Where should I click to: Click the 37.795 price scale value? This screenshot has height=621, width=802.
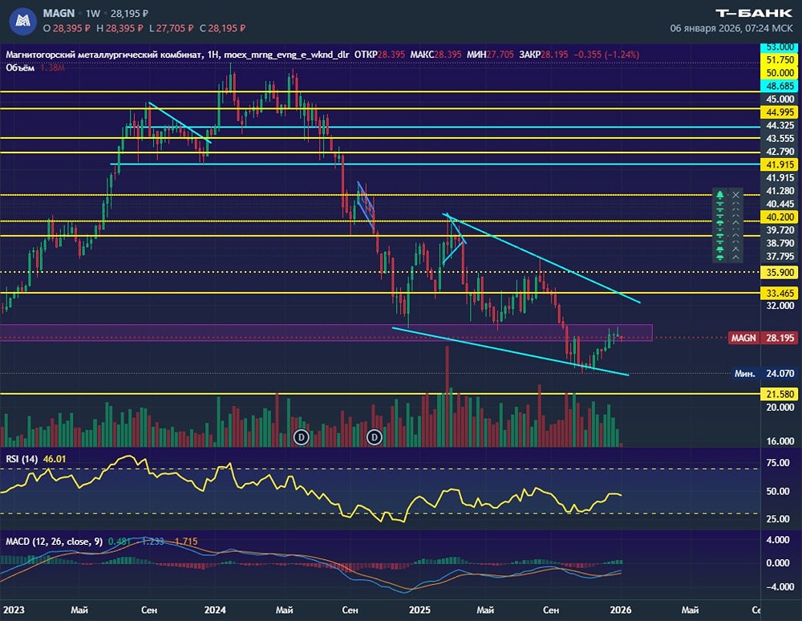780,256
